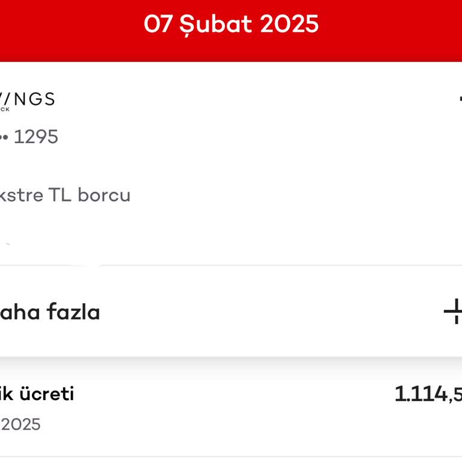The width and height of the screenshot is (462, 462).
Task: Open the 07 Şubat 2025 date header
Action: (x=231, y=25)
